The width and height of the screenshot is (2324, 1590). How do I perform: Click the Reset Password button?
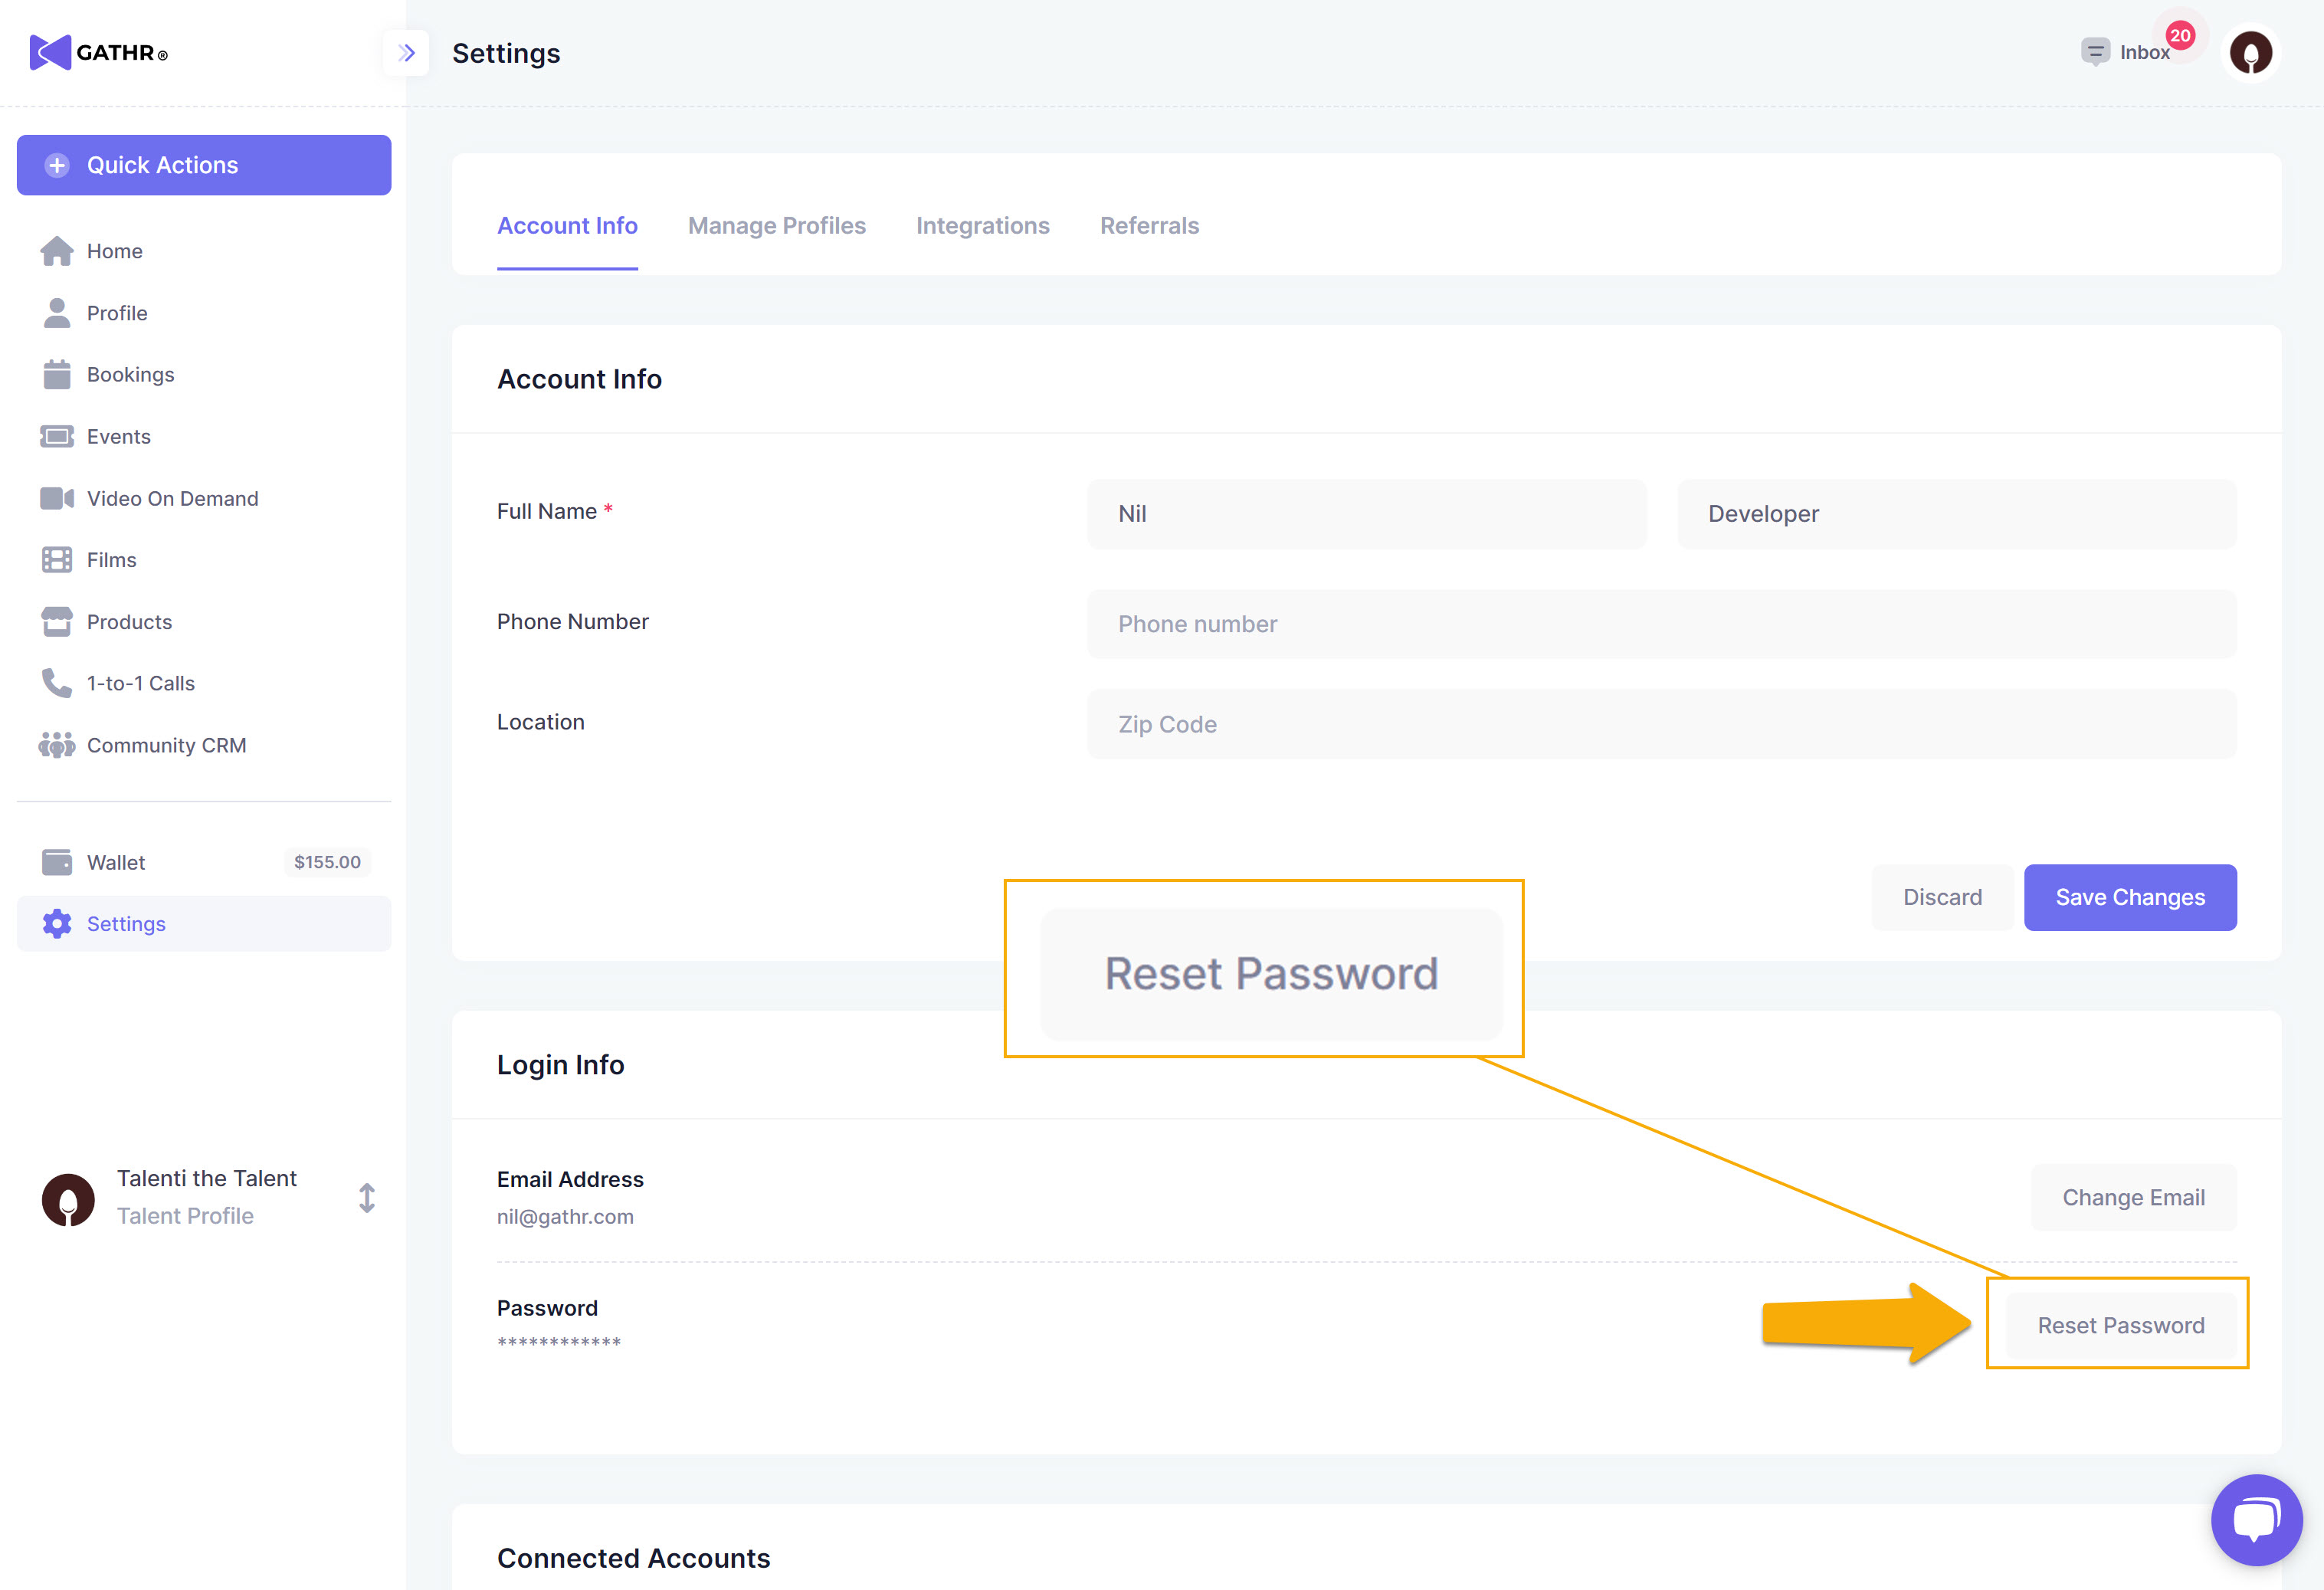coord(2120,1325)
